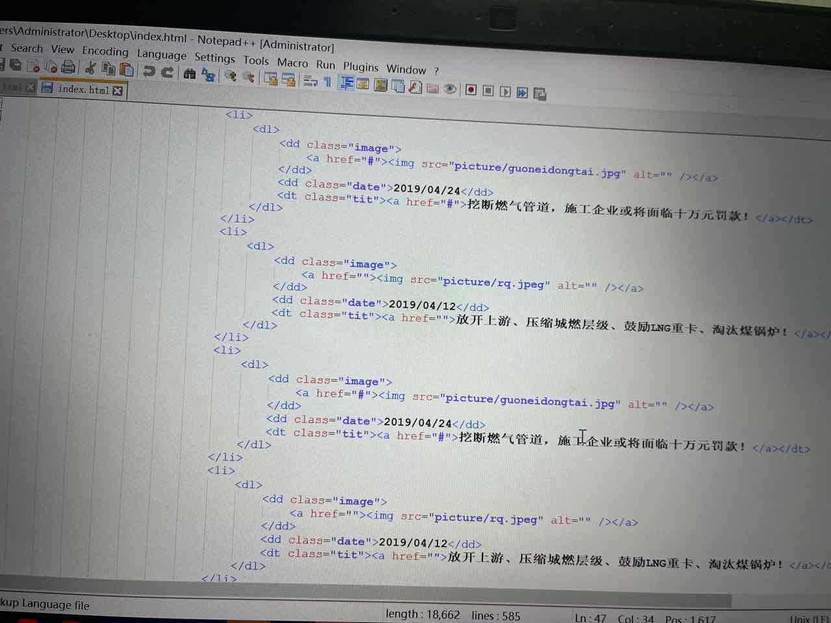Close the index.html tab

[118, 91]
